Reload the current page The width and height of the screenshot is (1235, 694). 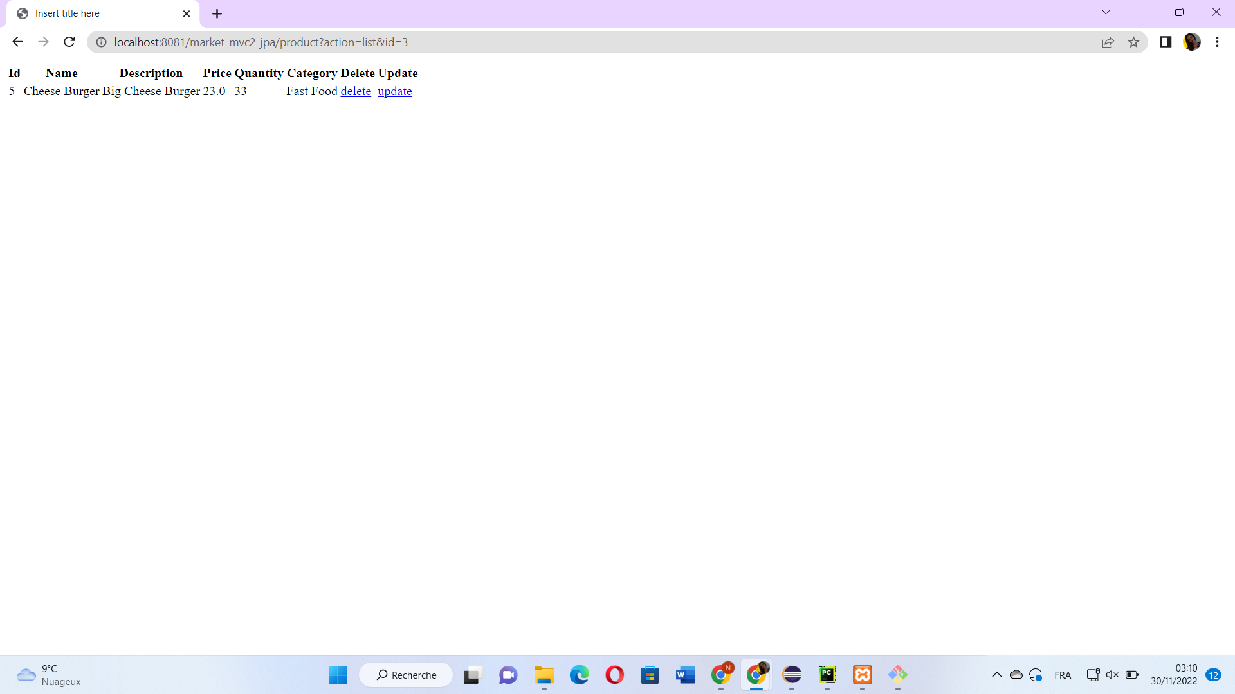point(69,42)
